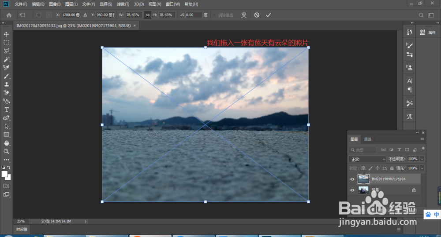The image size is (441, 237).
Task: Open the 图像(I) menu
Action: coord(55,4)
